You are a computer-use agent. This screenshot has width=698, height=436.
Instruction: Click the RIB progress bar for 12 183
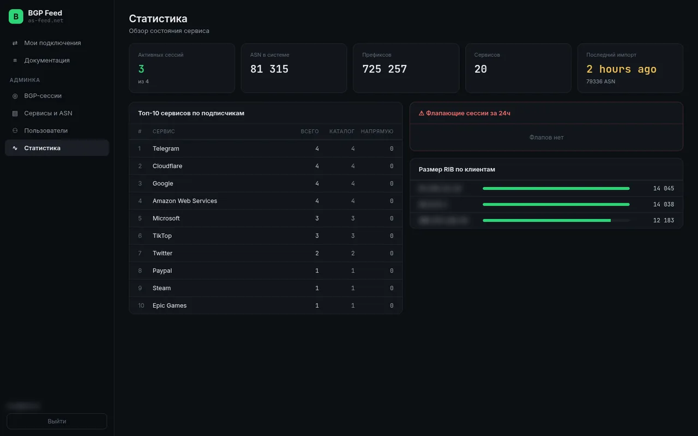556,220
